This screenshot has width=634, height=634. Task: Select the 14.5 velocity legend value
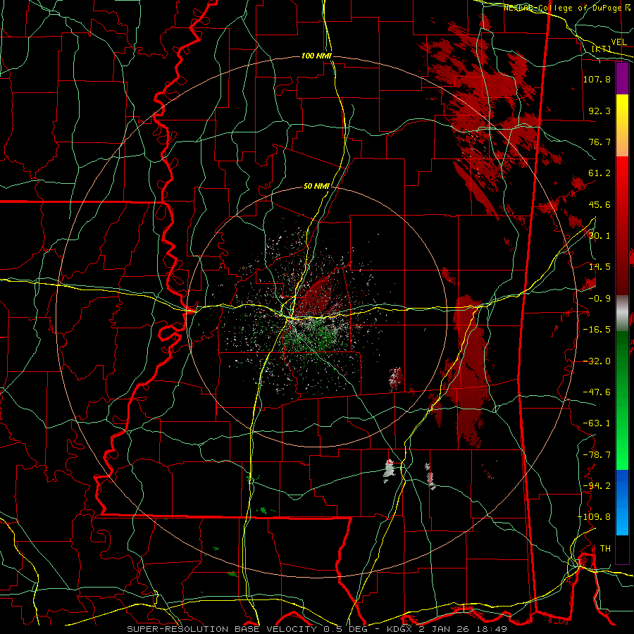pos(599,267)
